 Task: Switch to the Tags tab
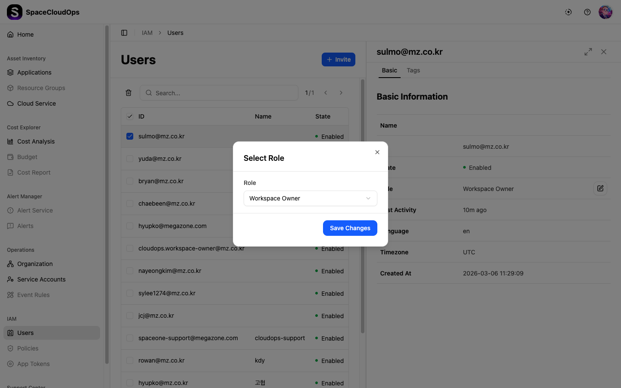pyautogui.click(x=413, y=70)
